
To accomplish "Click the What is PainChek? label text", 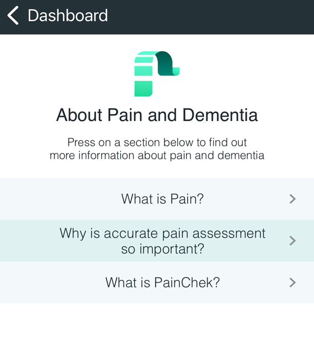I will pos(162,282).
